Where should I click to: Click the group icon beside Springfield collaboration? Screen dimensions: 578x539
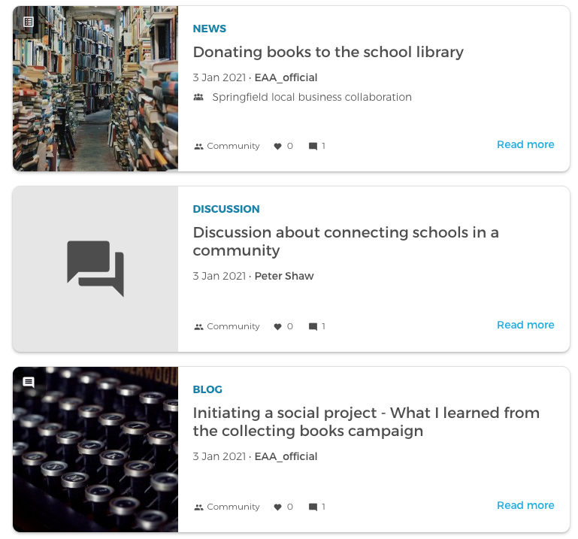click(x=198, y=97)
